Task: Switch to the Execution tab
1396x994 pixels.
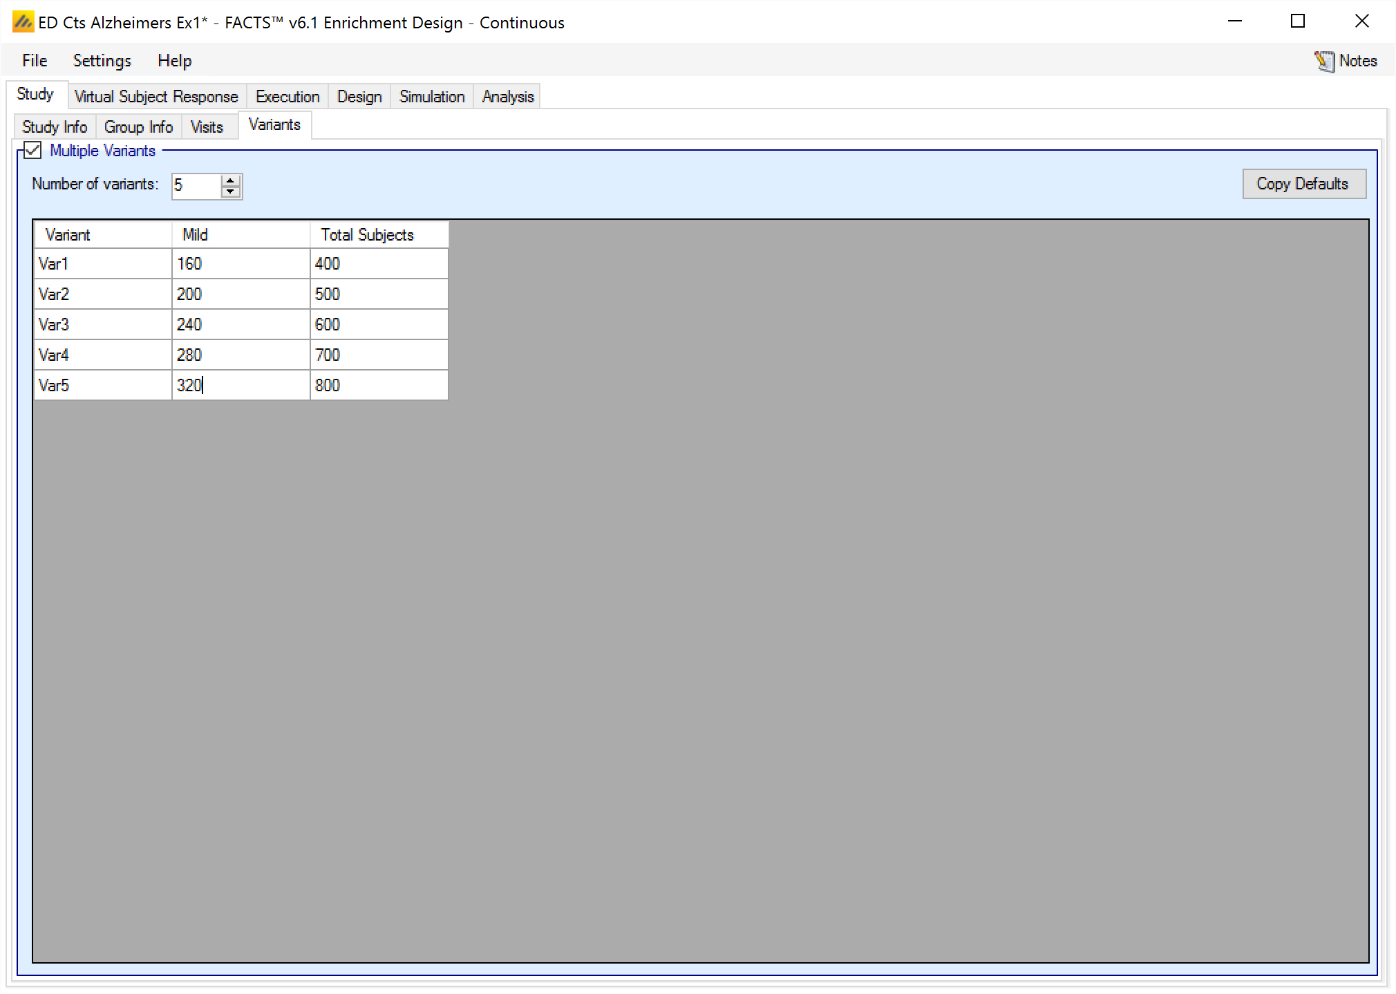Action: point(287,97)
